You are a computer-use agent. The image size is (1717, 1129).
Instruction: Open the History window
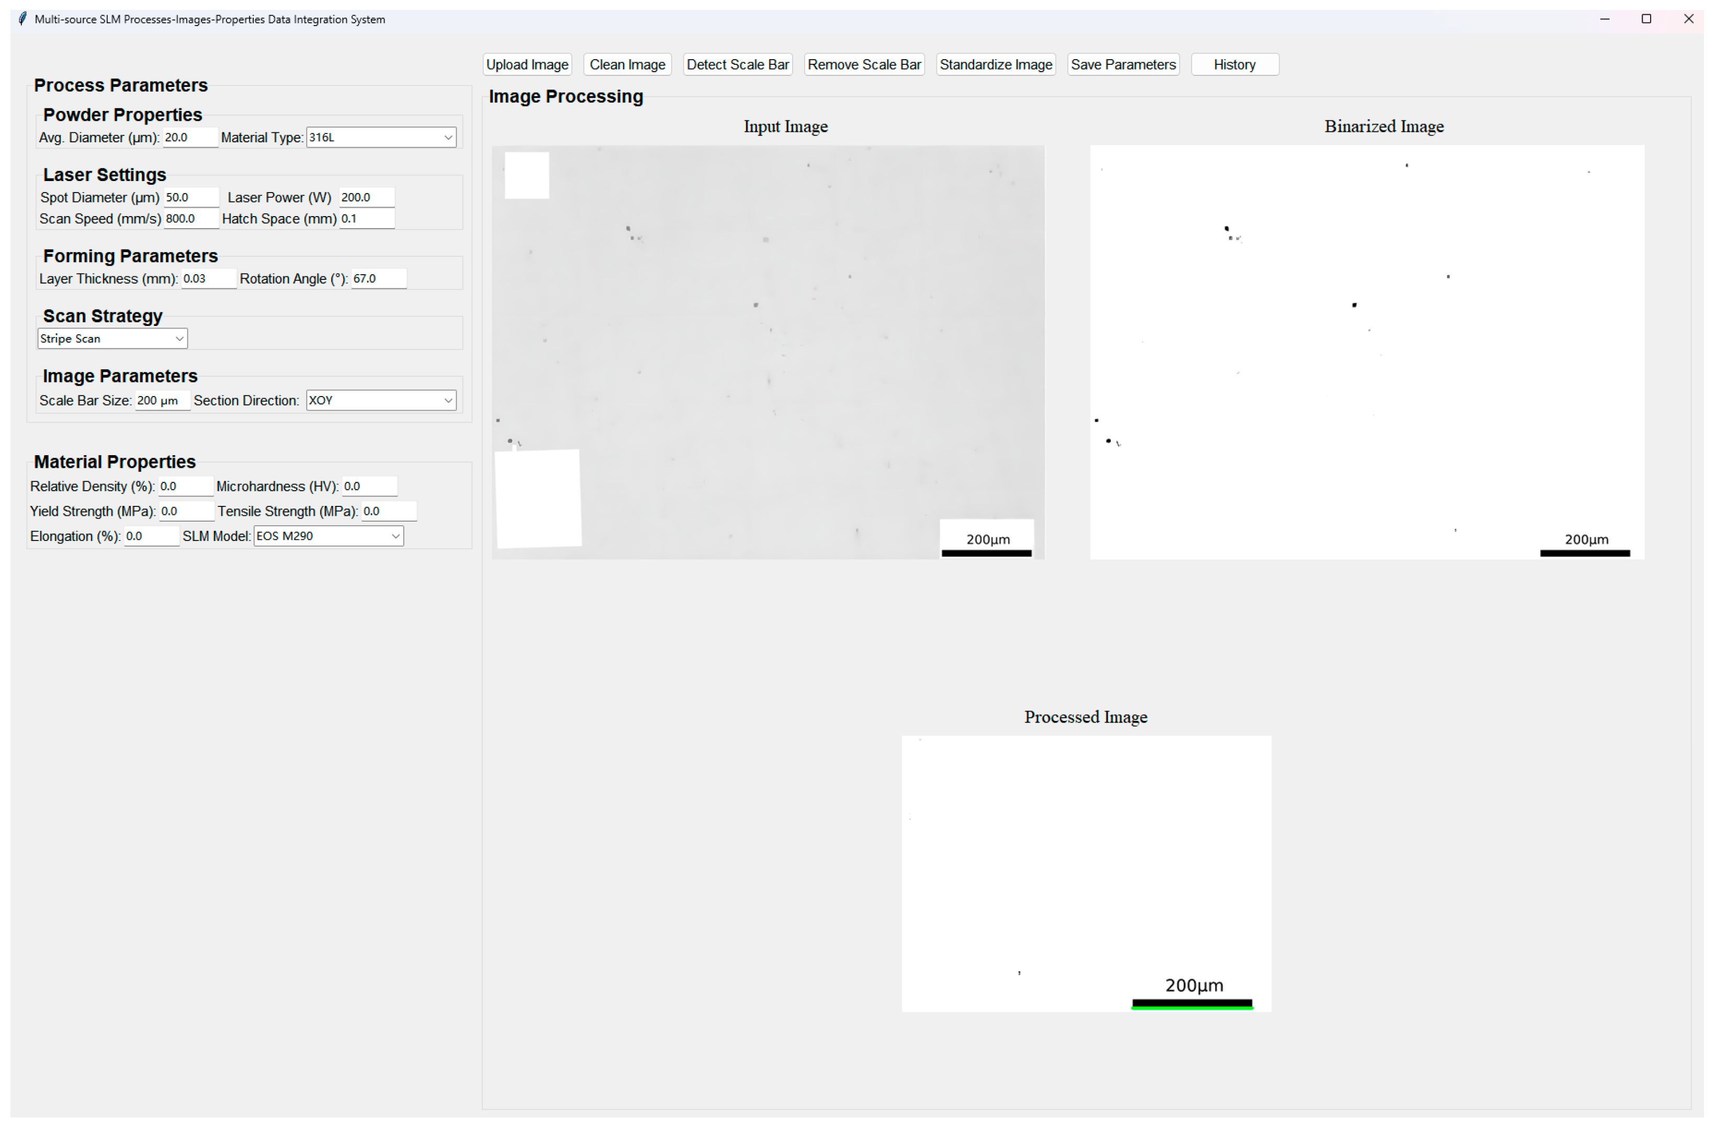1234,65
